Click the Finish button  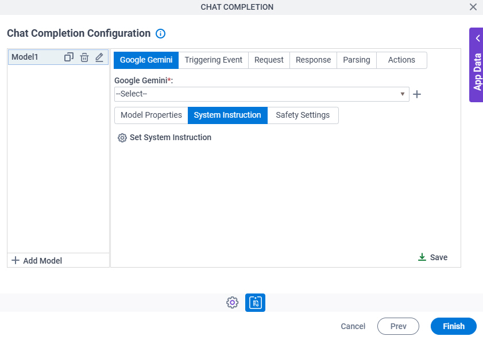tap(454, 326)
